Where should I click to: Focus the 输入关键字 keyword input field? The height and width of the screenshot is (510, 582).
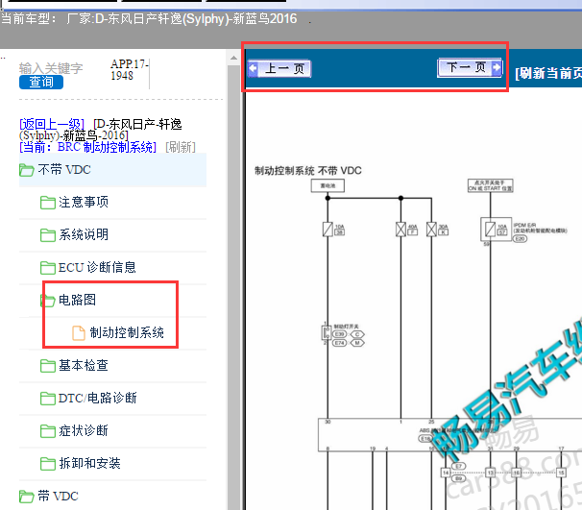pos(51,68)
